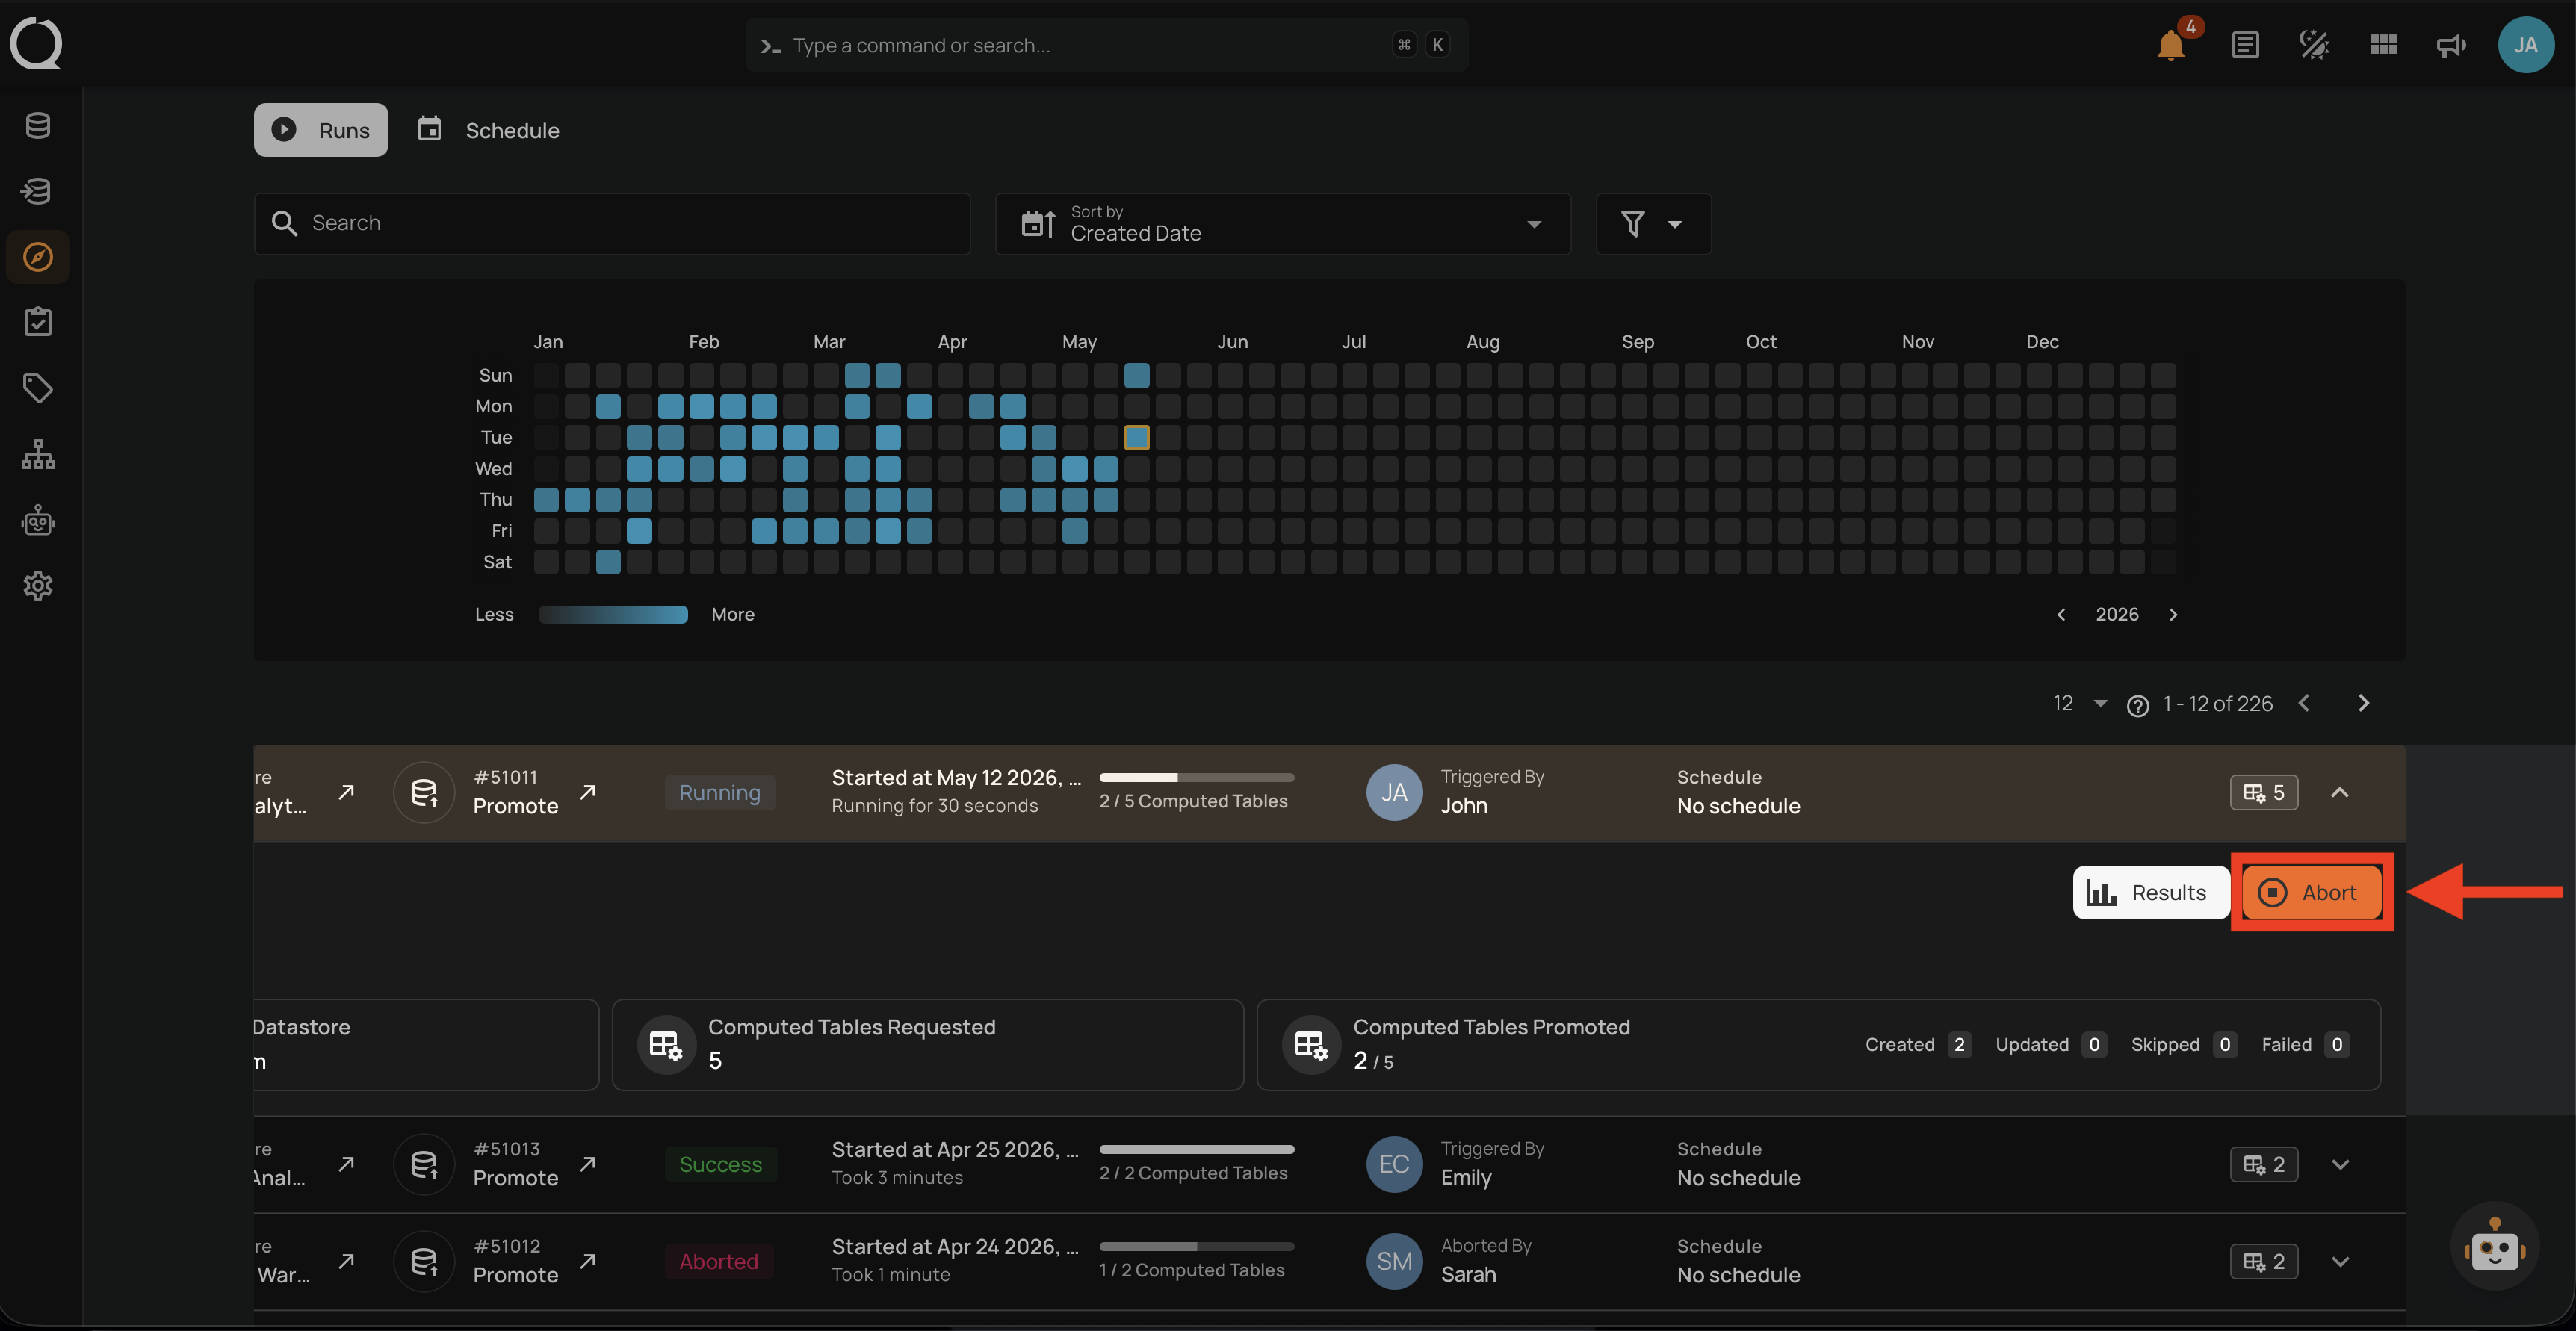Click the hierarchy tree sidebar icon
The image size is (2576, 1331).
(x=38, y=454)
